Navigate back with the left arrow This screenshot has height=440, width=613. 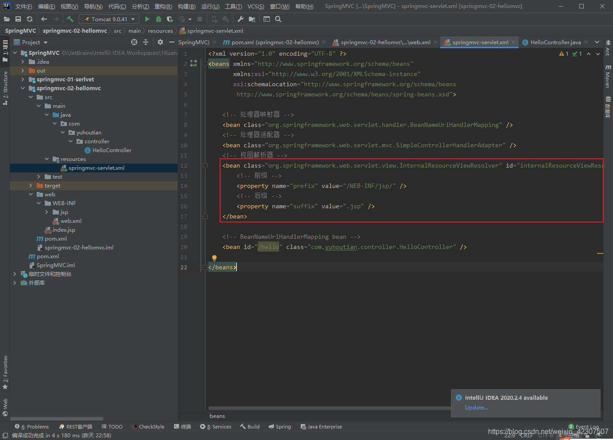[x=44, y=19]
